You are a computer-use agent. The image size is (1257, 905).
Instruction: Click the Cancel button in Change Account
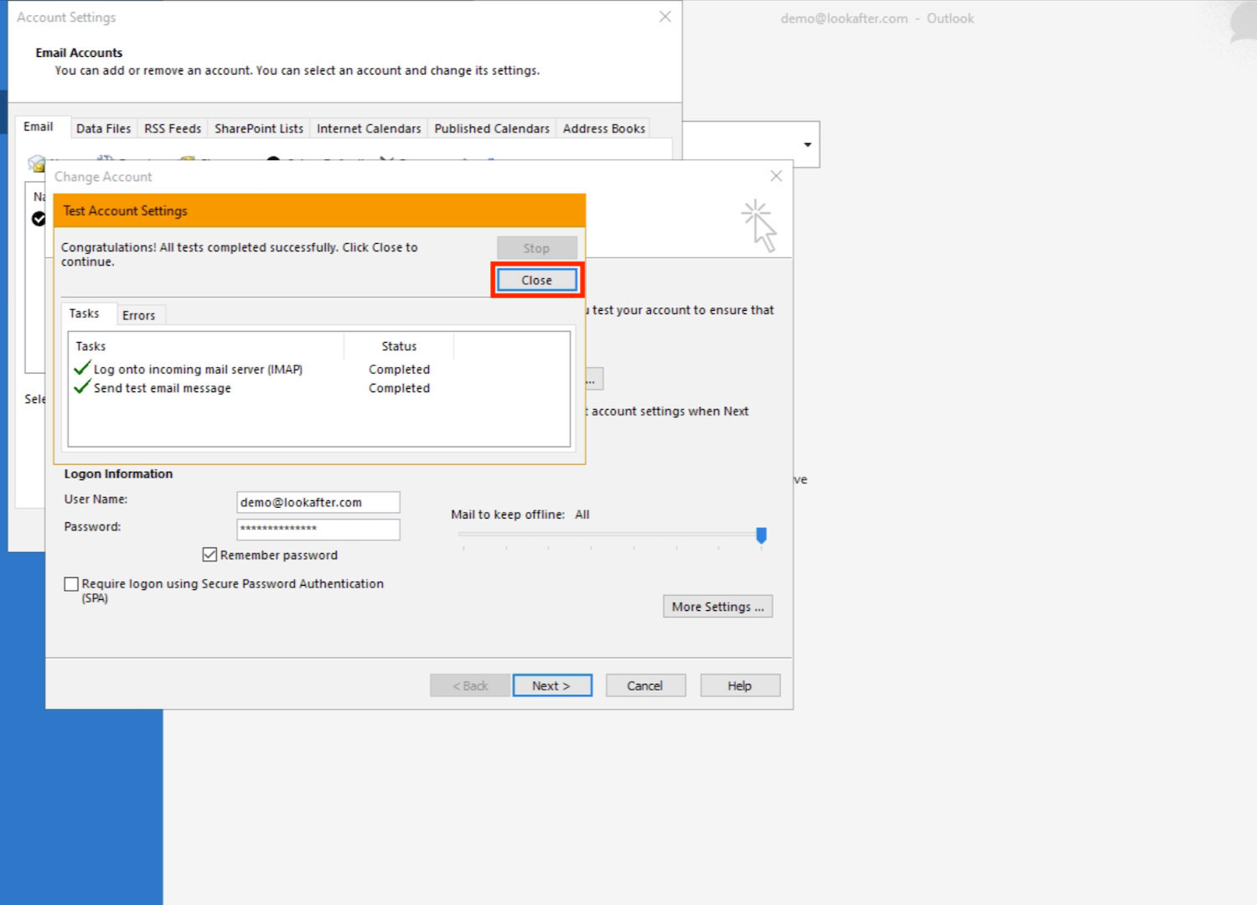(x=645, y=685)
